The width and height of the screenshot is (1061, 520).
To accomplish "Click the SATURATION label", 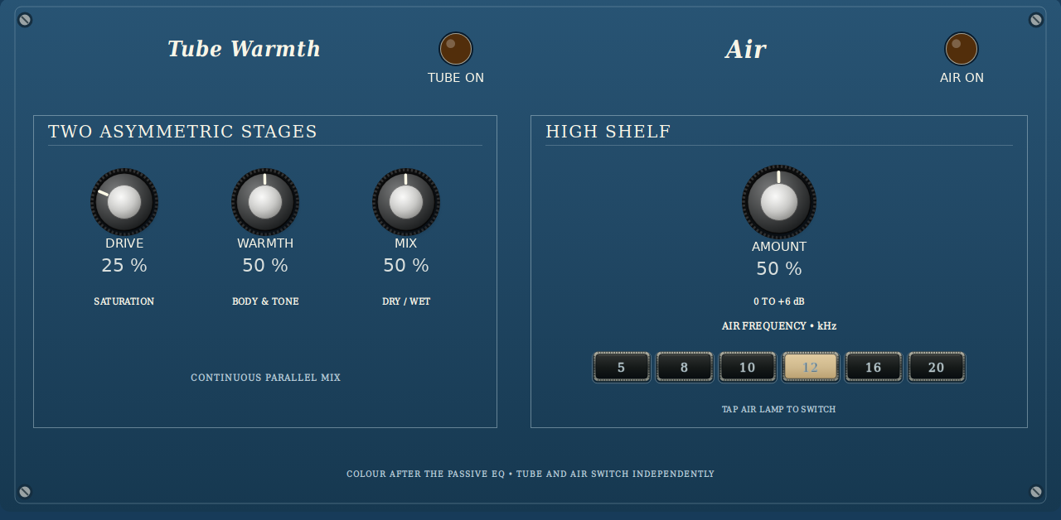I will coord(124,301).
